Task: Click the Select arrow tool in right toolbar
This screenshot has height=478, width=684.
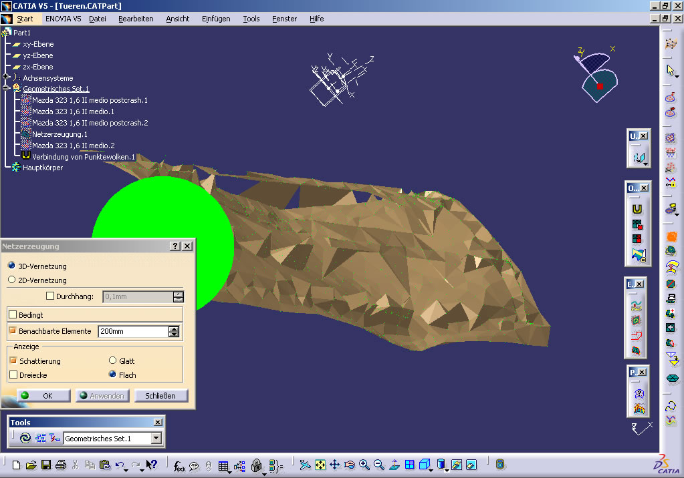Action: [670, 69]
